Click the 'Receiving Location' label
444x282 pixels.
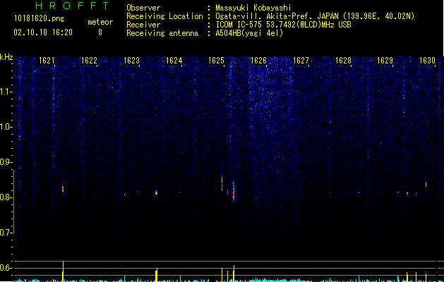tap(164, 16)
